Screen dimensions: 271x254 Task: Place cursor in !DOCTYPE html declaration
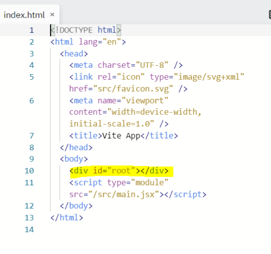tap(86, 30)
